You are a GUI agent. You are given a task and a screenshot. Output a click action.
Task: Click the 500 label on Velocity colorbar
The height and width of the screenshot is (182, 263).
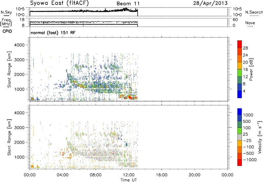[x=248, y=122]
